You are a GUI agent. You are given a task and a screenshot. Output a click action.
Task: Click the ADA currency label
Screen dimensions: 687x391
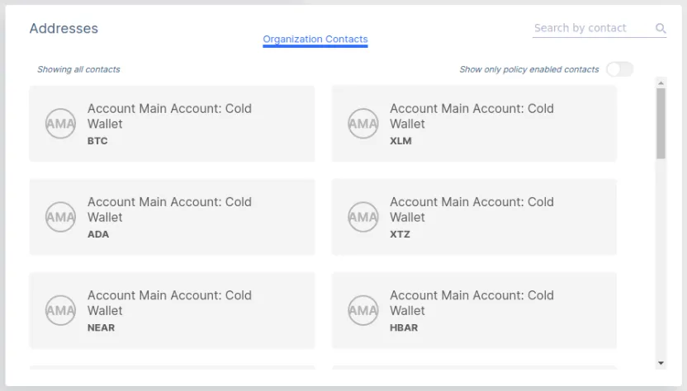point(98,234)
